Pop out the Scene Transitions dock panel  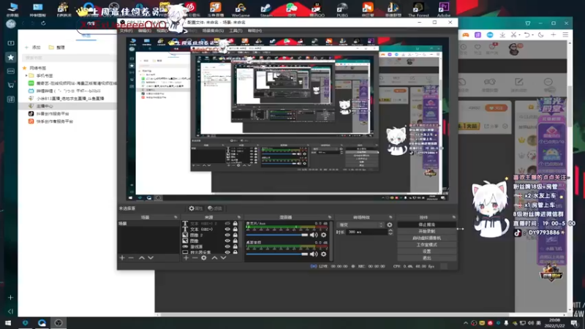[390, 217]
